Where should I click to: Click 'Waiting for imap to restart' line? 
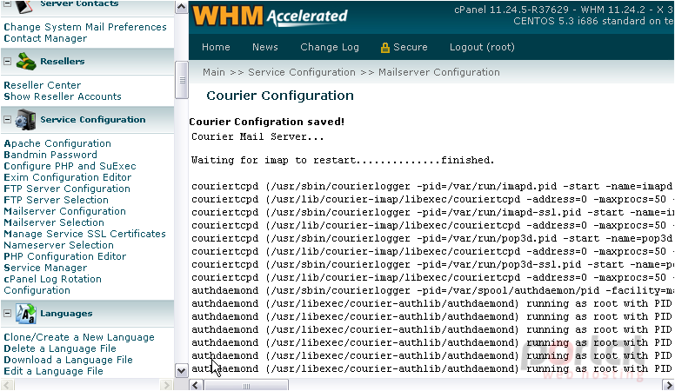[x=343, y=160]
